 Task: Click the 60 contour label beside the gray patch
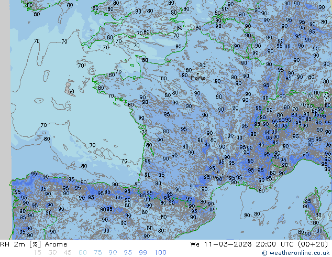click(71, 91)
